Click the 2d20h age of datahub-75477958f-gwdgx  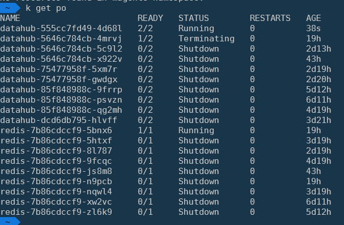coord(318,79)
